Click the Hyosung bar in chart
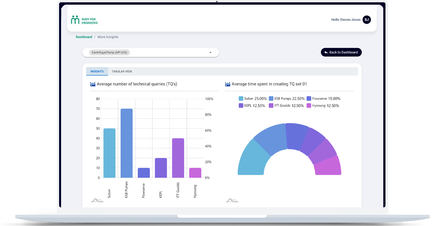This screenshot has height=226, width=448. pos(195,173)
